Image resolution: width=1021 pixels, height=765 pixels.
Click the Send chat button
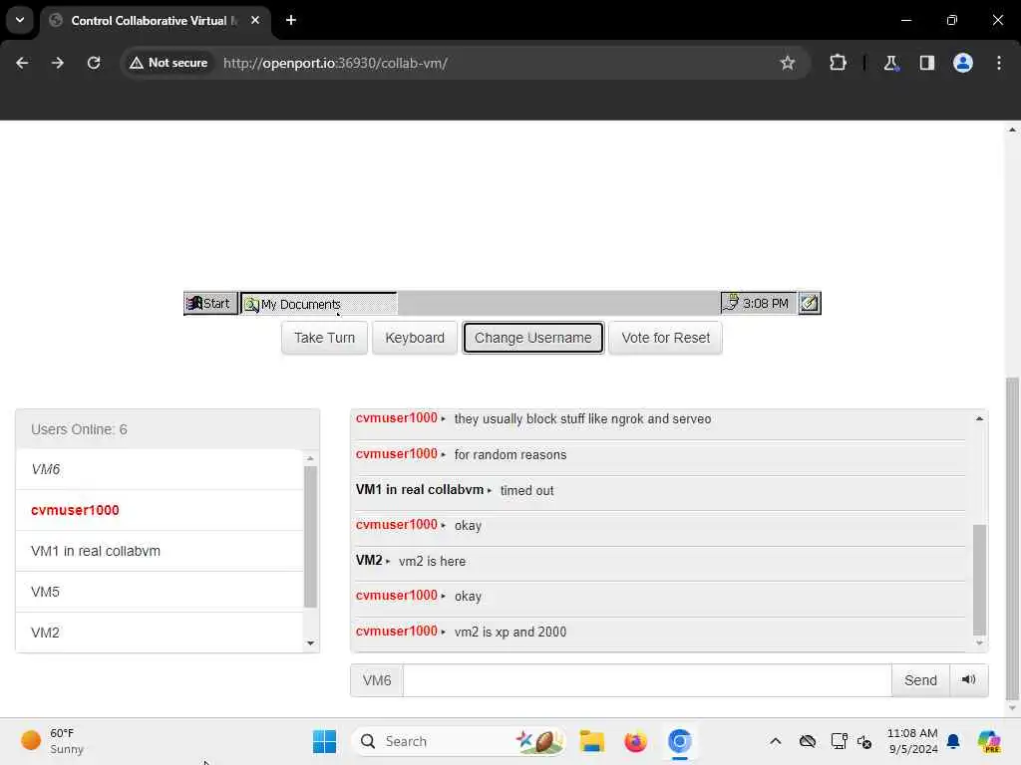920,680
